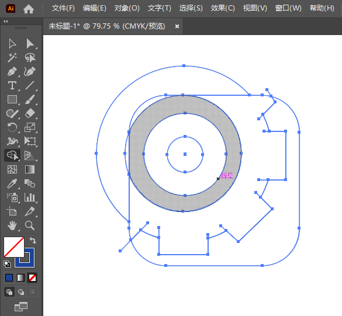The width and height of the screenshot is (342, 316).
Task: Select the Zoom magnifier tool
Action: point(30,225)
